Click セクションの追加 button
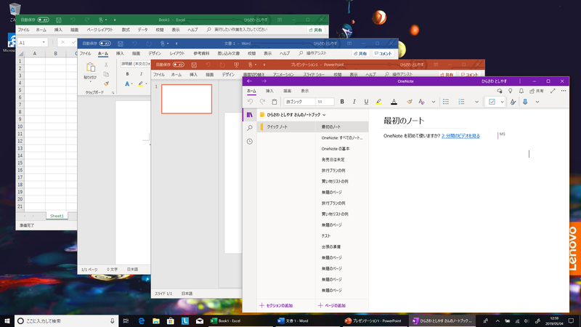 pyautogui.click(x=276, y=305)
